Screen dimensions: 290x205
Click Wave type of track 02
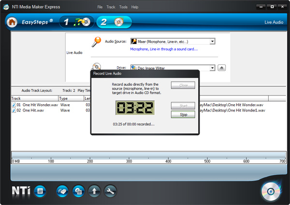[x=65, y=110]
